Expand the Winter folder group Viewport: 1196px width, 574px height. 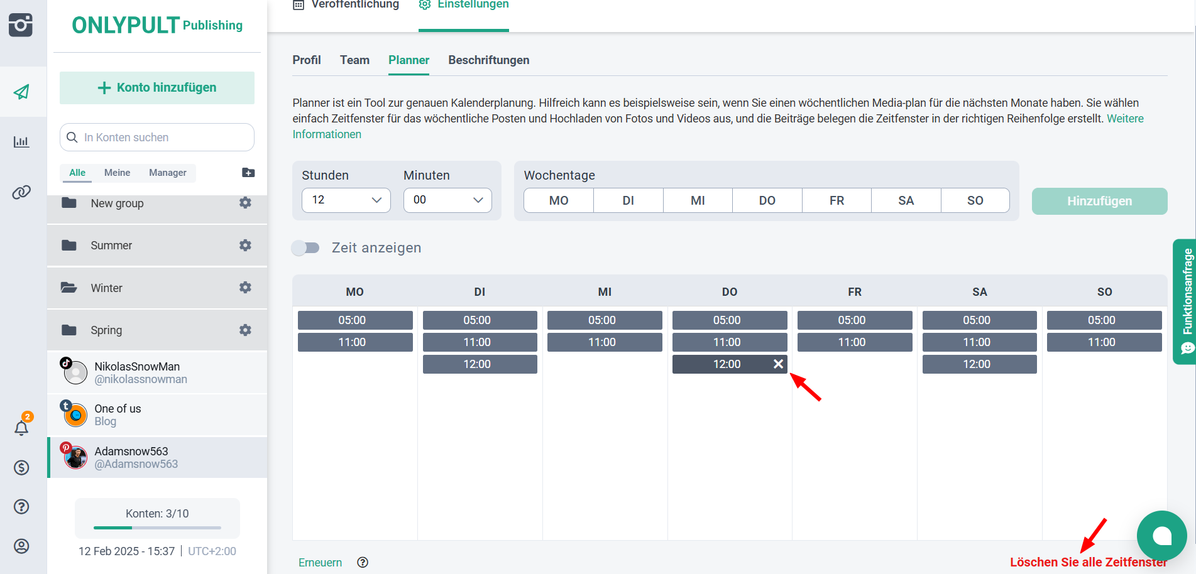107,288
